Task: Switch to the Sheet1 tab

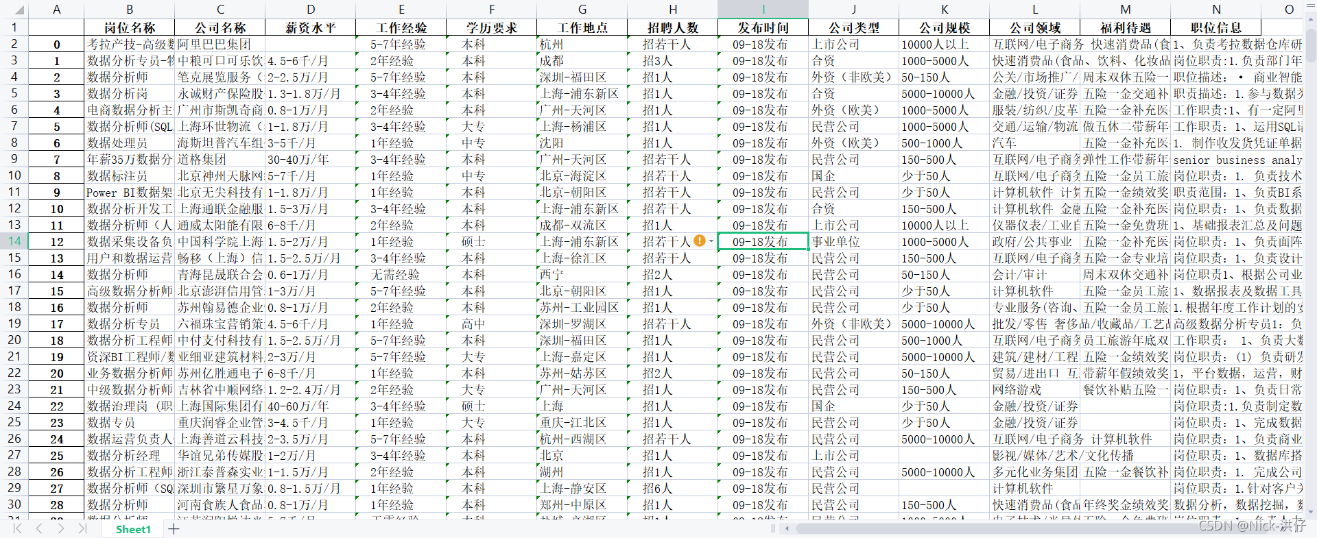Action: click(x=133, y=529)
